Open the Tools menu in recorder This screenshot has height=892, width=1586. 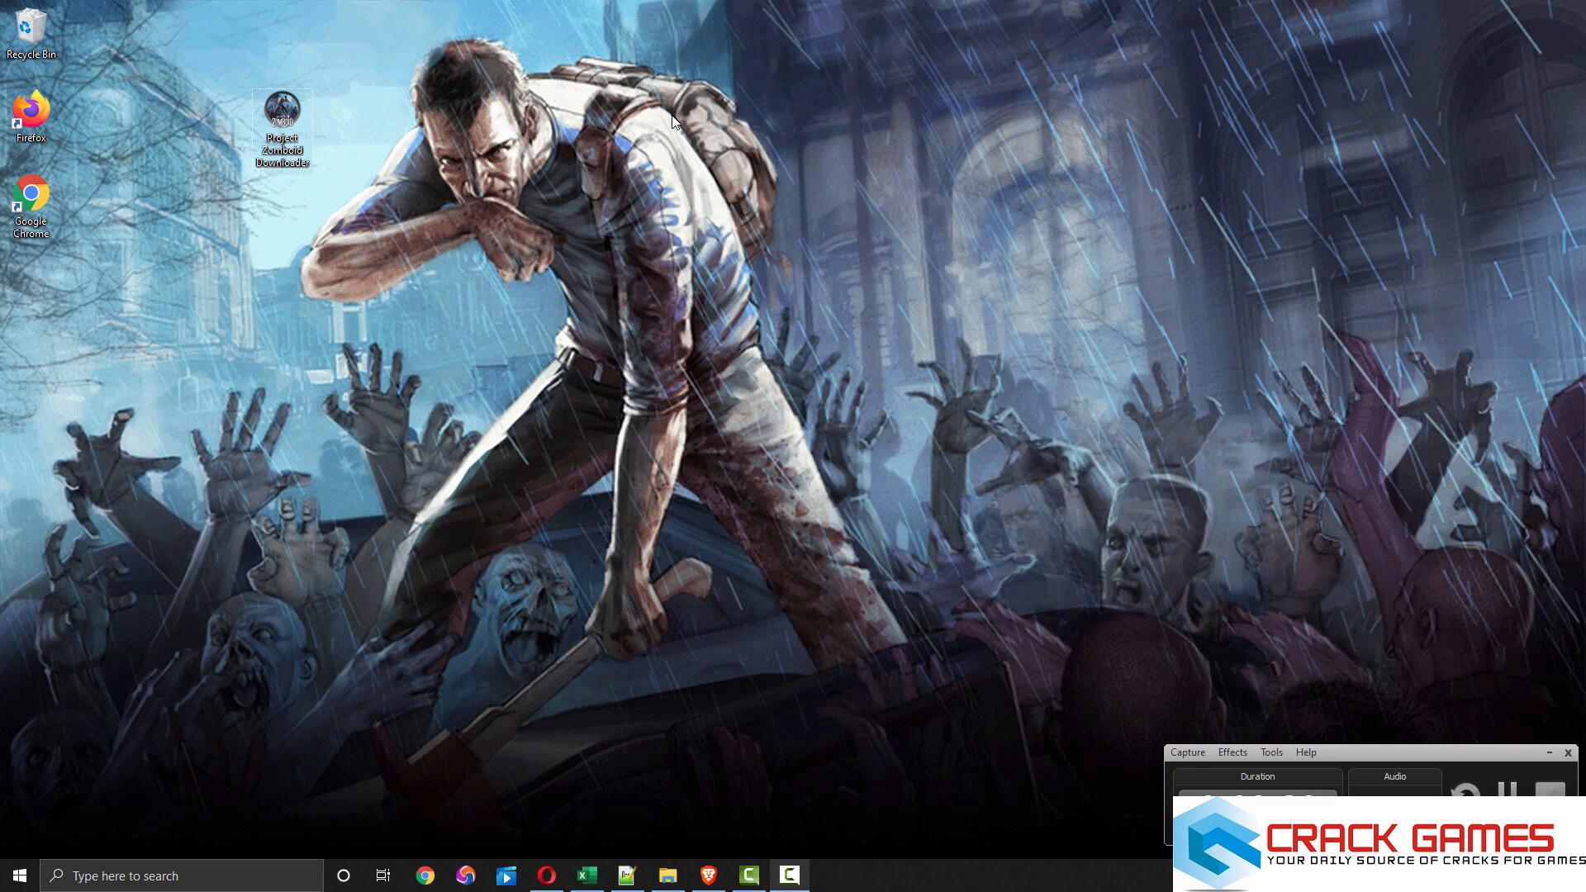tap(1270, 752)
